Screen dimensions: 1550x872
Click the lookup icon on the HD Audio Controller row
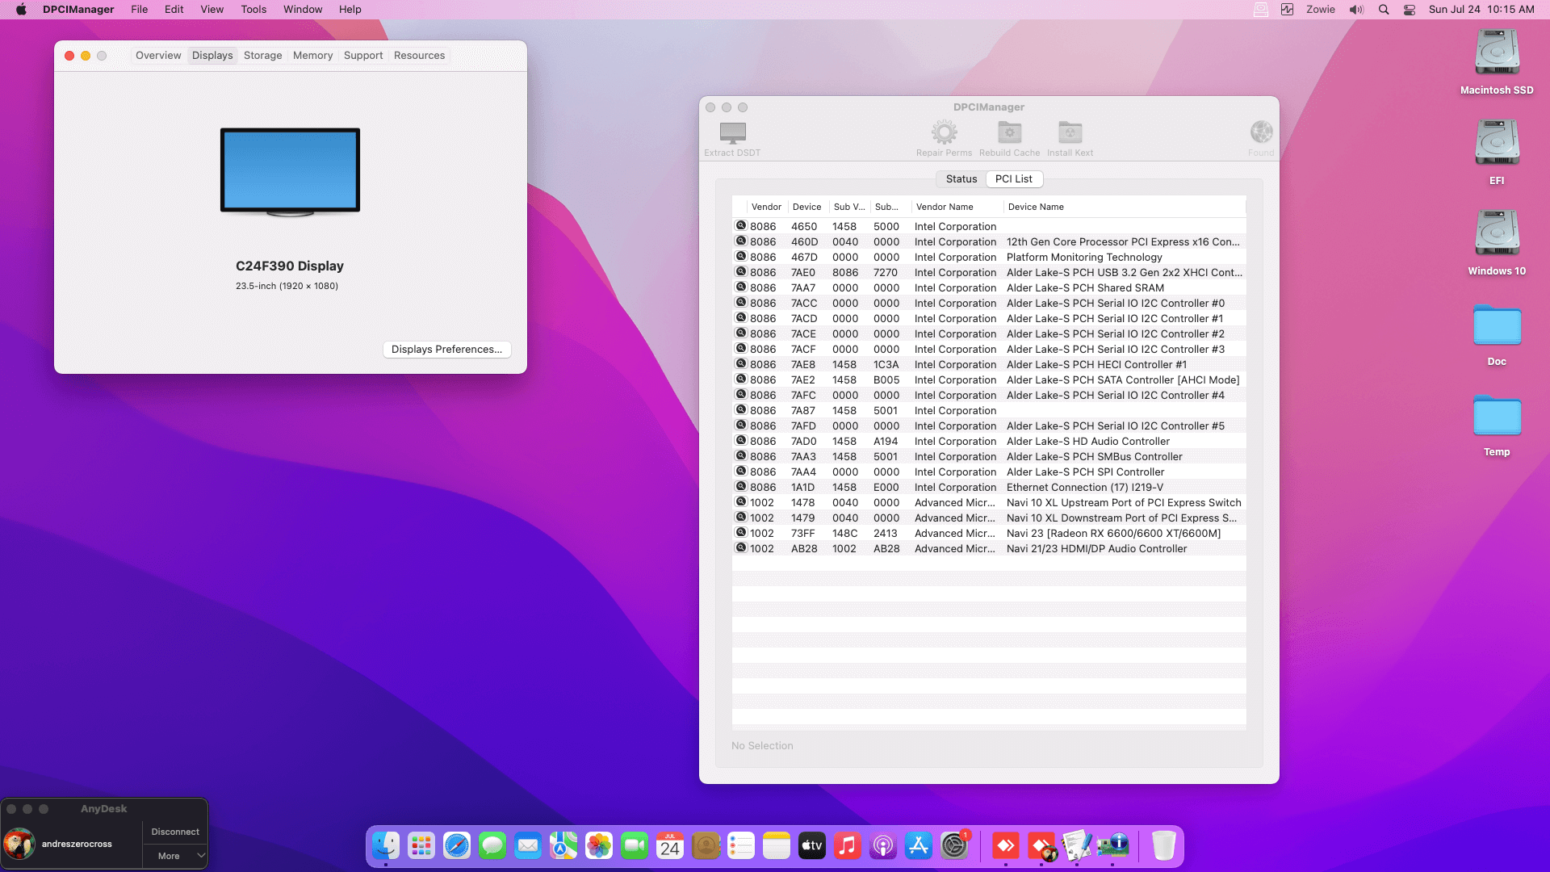coord(740,441)
